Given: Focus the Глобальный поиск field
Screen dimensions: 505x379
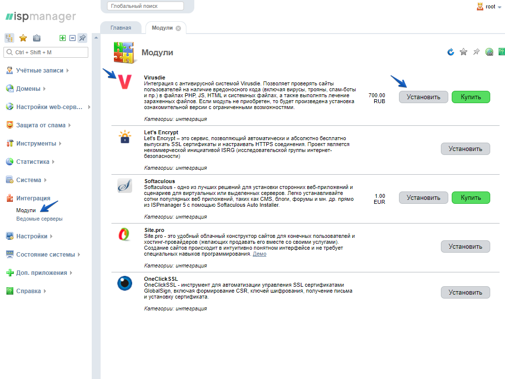Looking at the screenshot, I should click(145, 6).
